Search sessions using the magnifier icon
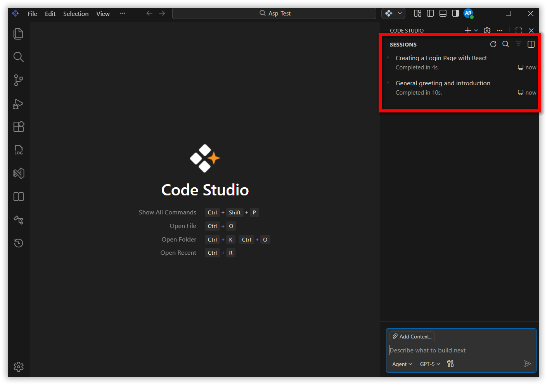Viewport: 547px width, 385px height. [x=505, y=44]
